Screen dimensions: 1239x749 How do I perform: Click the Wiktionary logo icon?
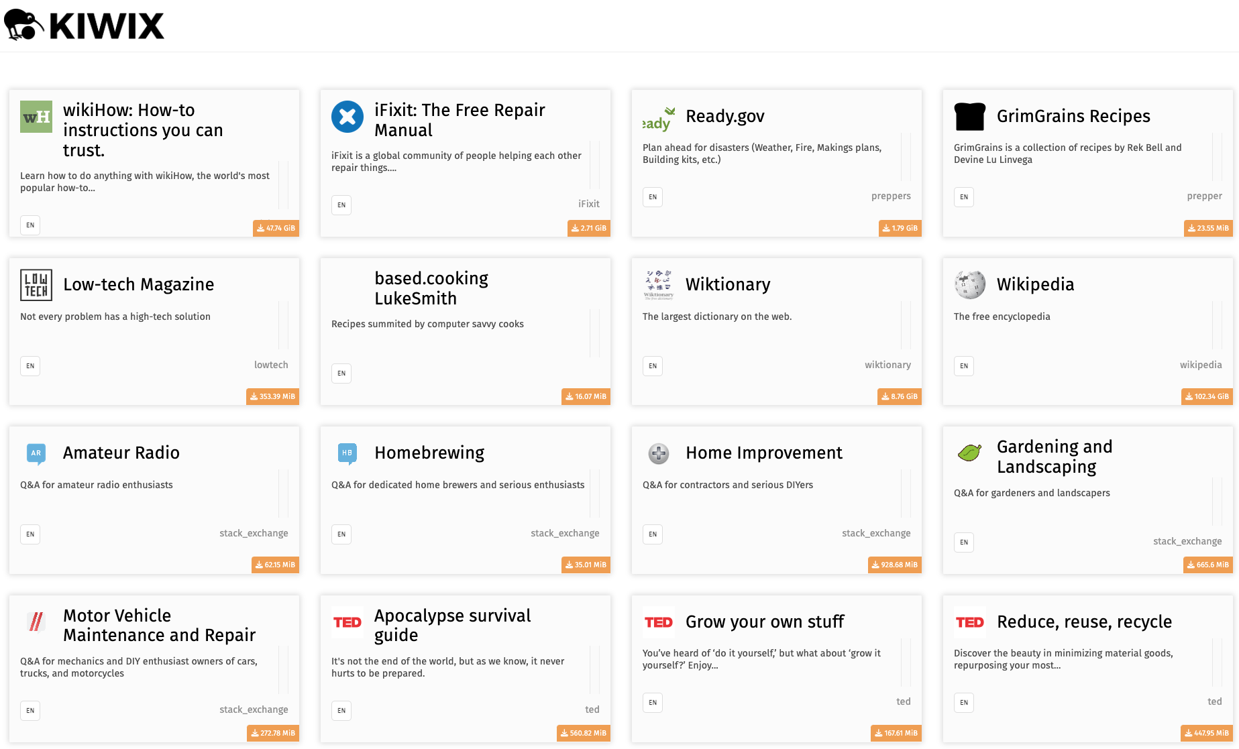659,285
